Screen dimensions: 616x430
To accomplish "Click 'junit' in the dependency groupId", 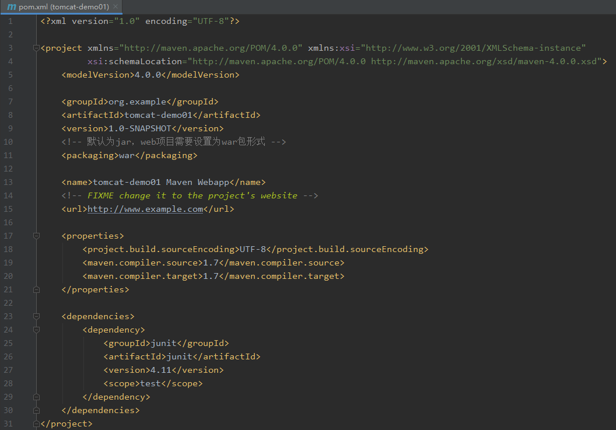I will [163, 343].
